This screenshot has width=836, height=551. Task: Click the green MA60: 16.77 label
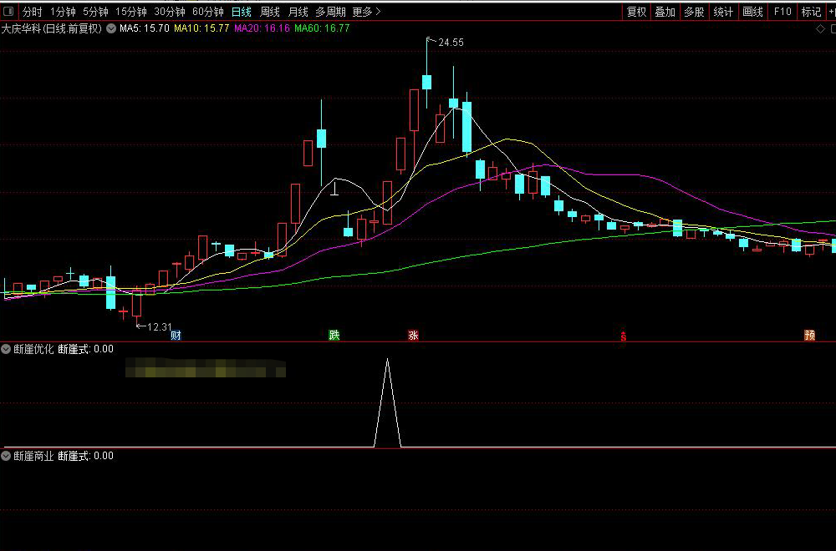pos(322,28)
